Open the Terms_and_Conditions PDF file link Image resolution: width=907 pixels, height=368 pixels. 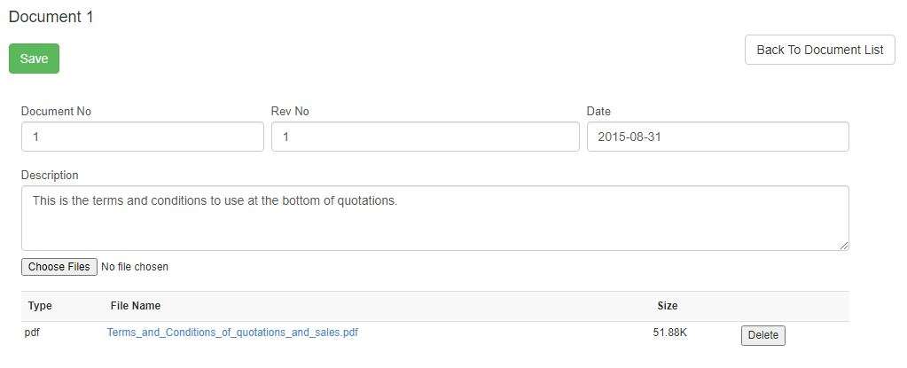click(232, 333)
